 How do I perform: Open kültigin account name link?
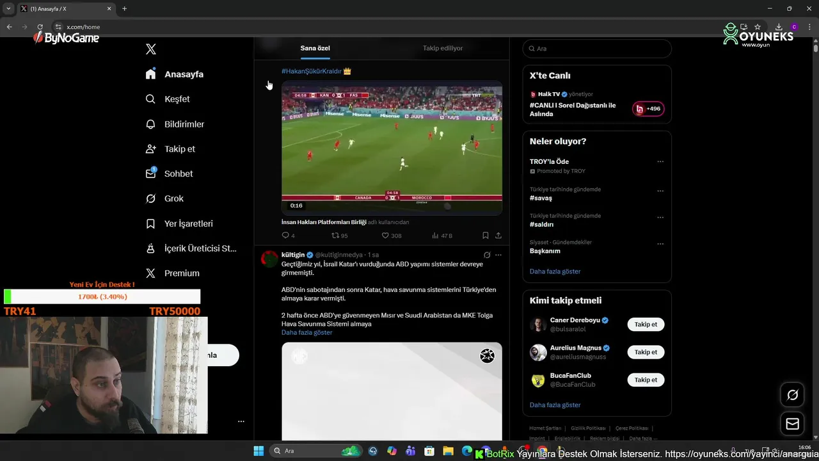(x=293, y=255)
